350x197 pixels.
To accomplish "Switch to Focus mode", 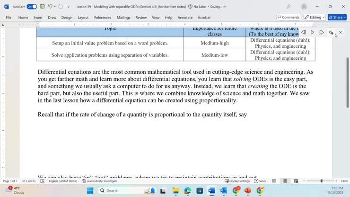I will tap(260, 181).
